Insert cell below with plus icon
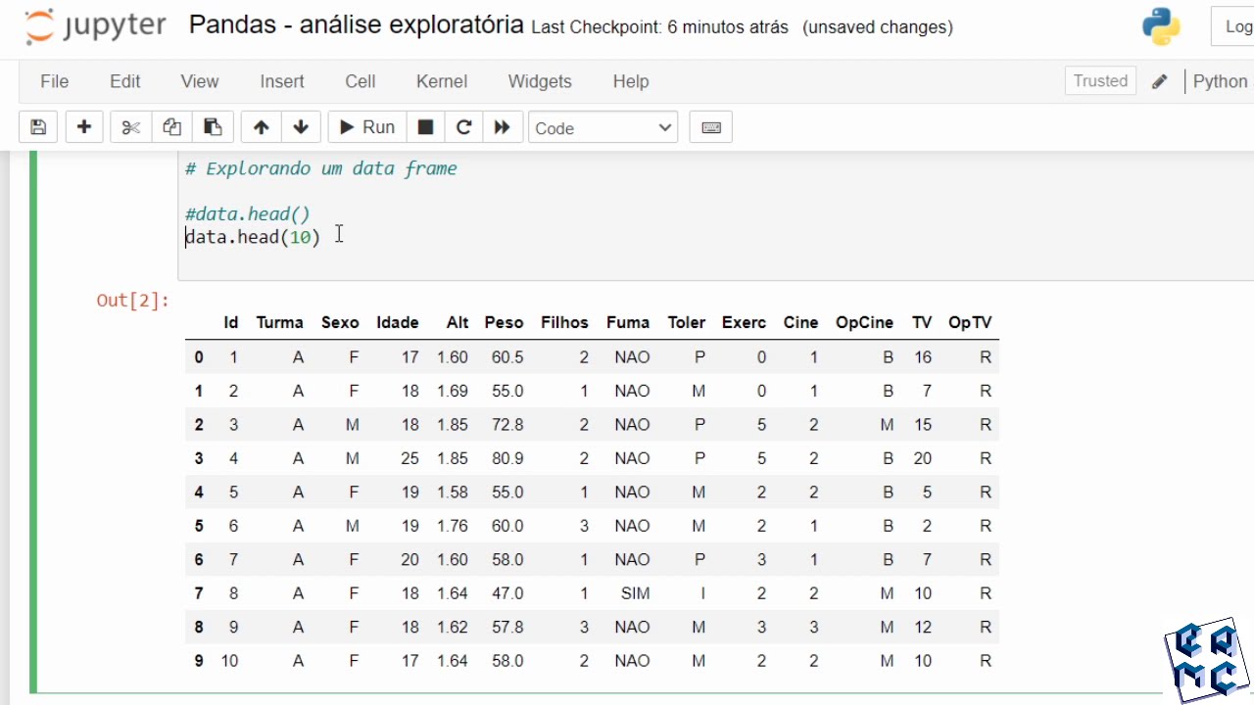Viewport: 1254px width, 705px height. coord(84,127)
